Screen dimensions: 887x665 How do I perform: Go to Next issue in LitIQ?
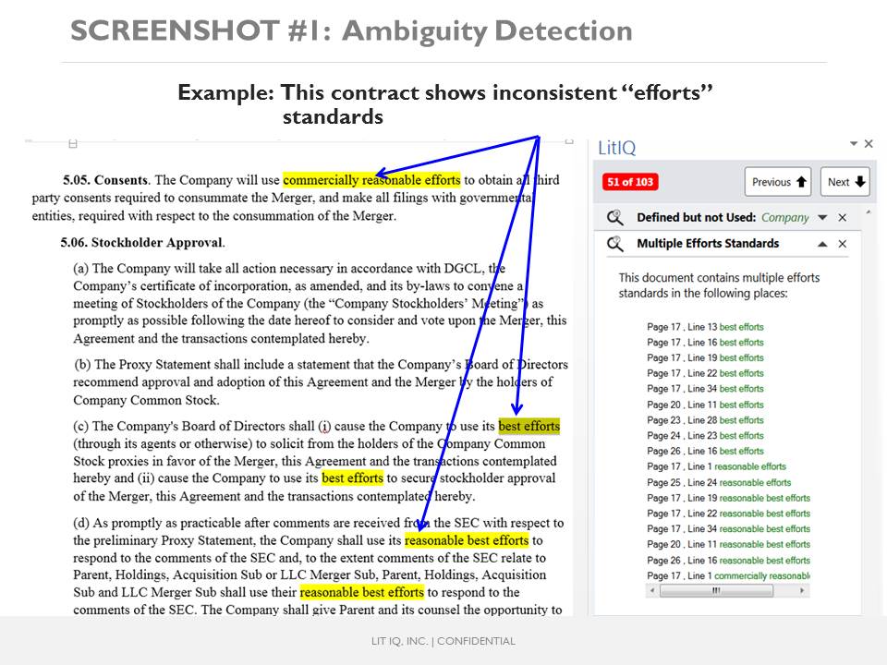pos(845,182)
